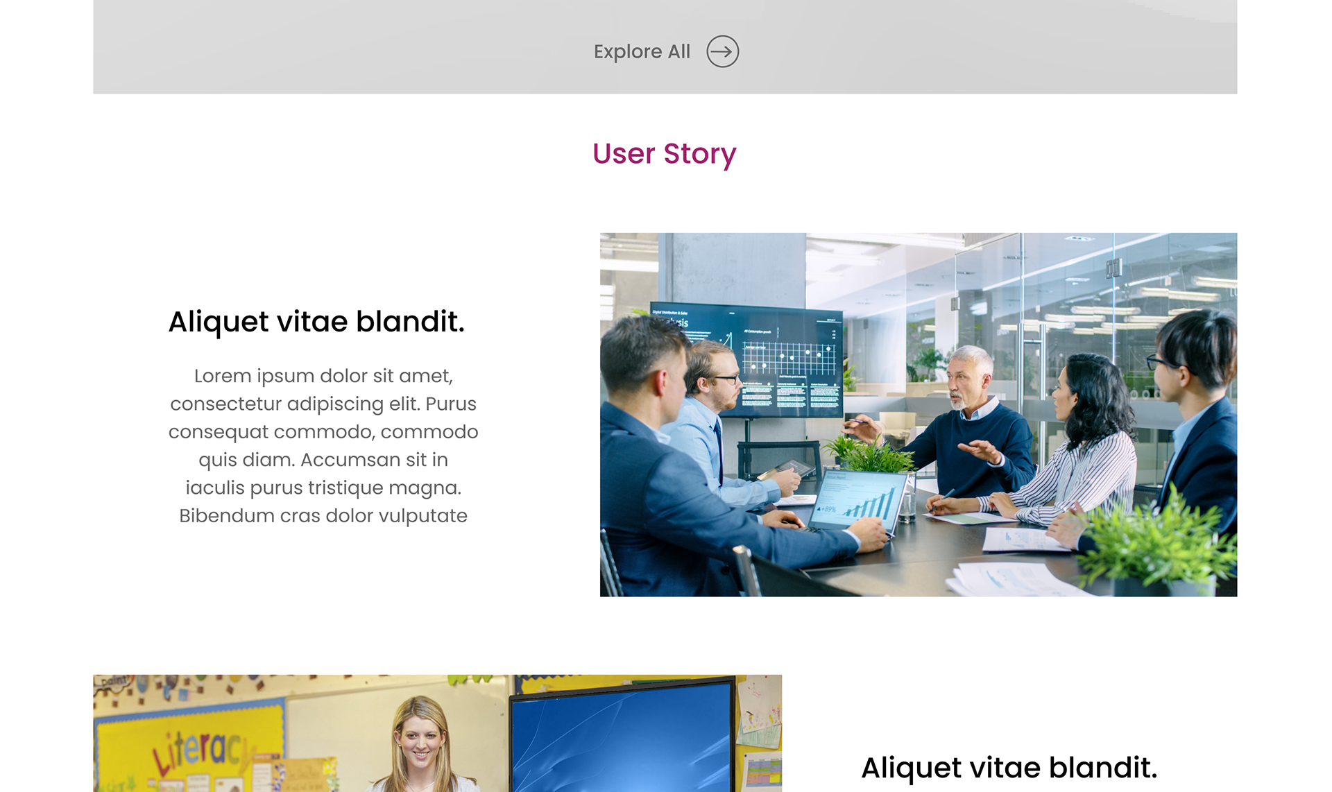The width and height of the screenshot is (1332, 792).
Task: Click the circled right-arrow icon
Action: click(722, 51)
